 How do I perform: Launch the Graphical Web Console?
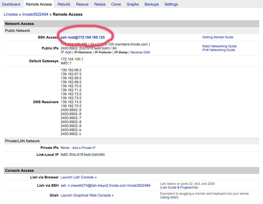tap(87, 195)
